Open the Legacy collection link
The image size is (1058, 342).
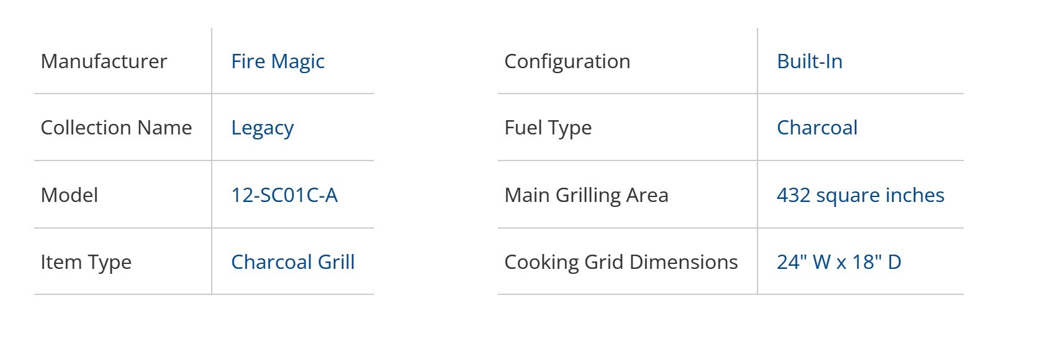click(x=262, y=128)
